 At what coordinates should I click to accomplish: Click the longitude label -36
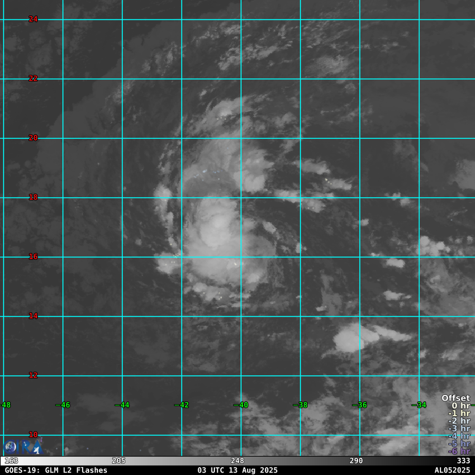coord(360,405)
